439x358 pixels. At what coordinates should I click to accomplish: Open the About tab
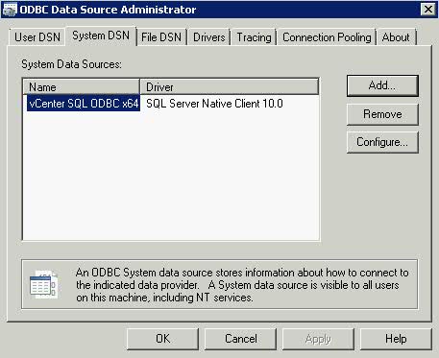click(396, 37)
